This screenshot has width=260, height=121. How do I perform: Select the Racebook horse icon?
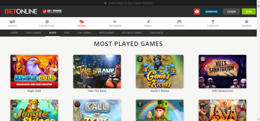115,22
